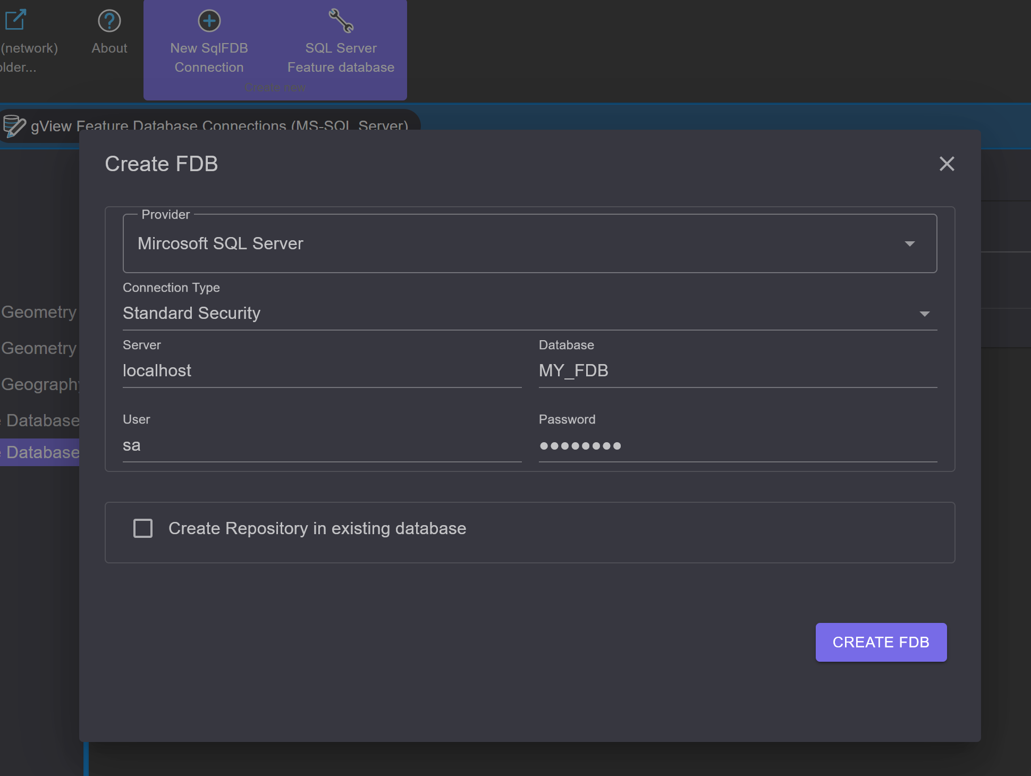
Task: Click the About toolbar label
Action: click(x=109, y=48)
